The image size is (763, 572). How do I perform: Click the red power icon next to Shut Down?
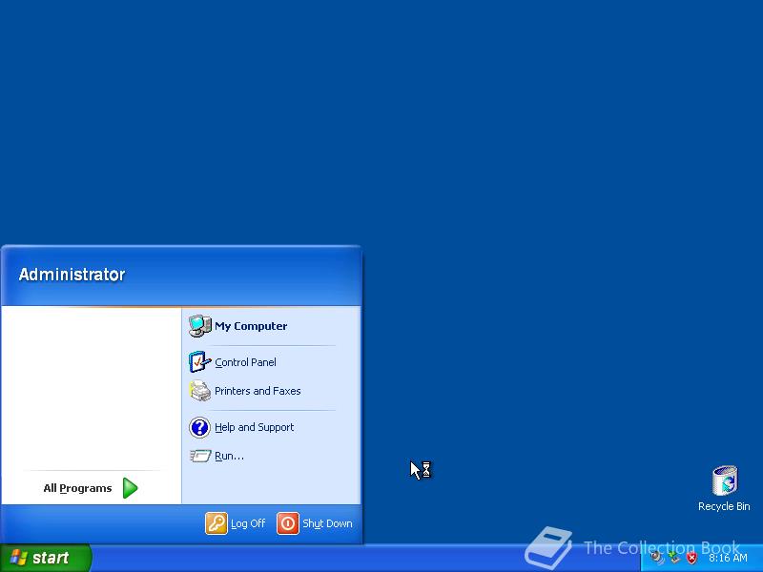[x=287, y=523]
